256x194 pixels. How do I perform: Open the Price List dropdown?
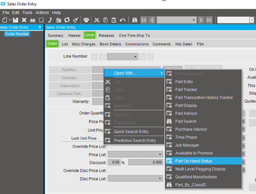[160, 154]
